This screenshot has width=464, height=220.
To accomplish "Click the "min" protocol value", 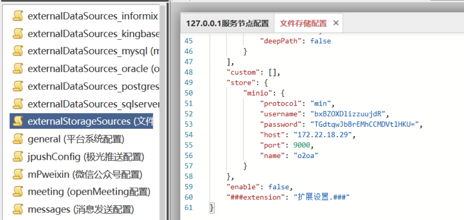I will 321,104.
